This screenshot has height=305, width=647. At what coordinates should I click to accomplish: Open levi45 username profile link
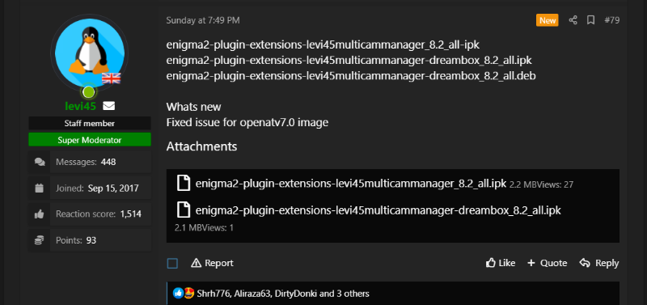80,106
